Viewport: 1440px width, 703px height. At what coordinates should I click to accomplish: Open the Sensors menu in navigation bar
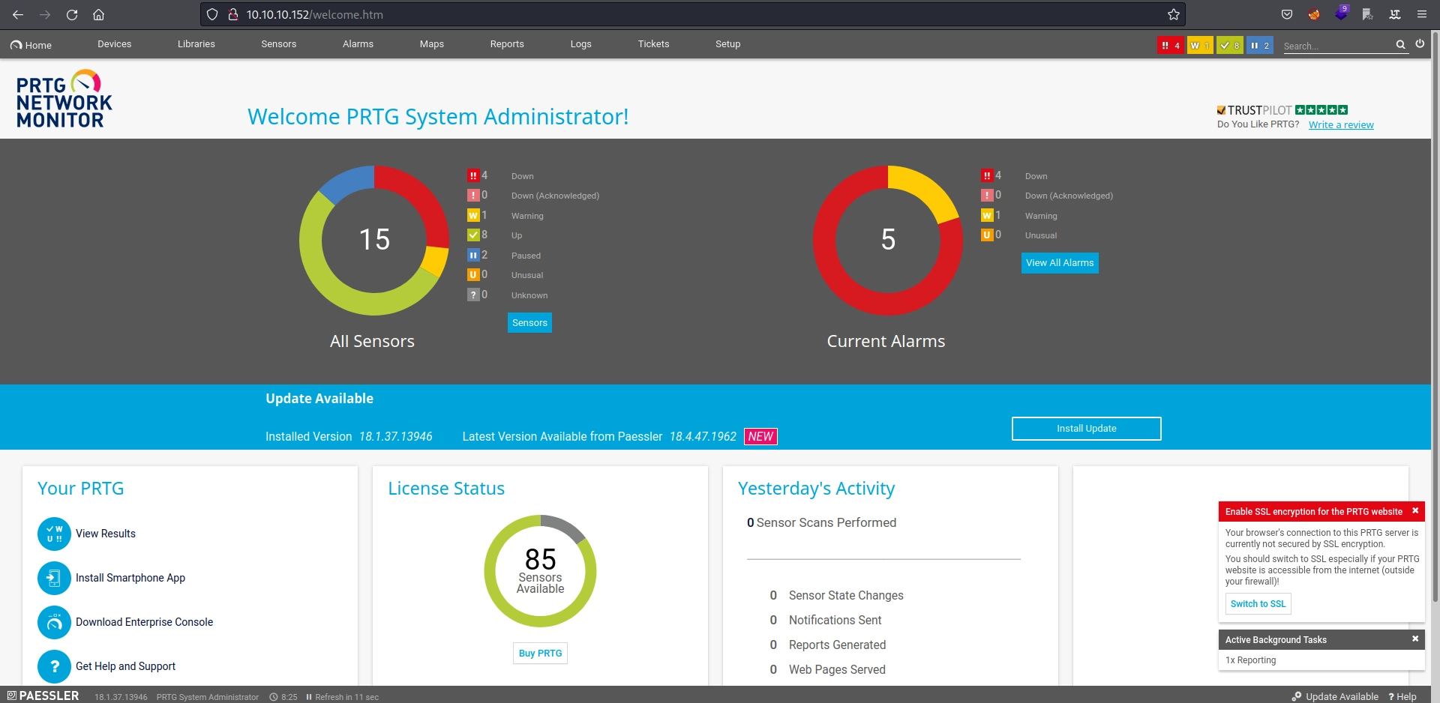278,44
